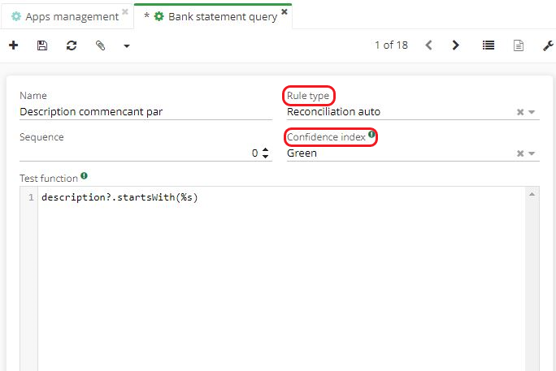This screenshot has width=556, height=371.
Task: Click the Test function info icon
Action: 84,175
